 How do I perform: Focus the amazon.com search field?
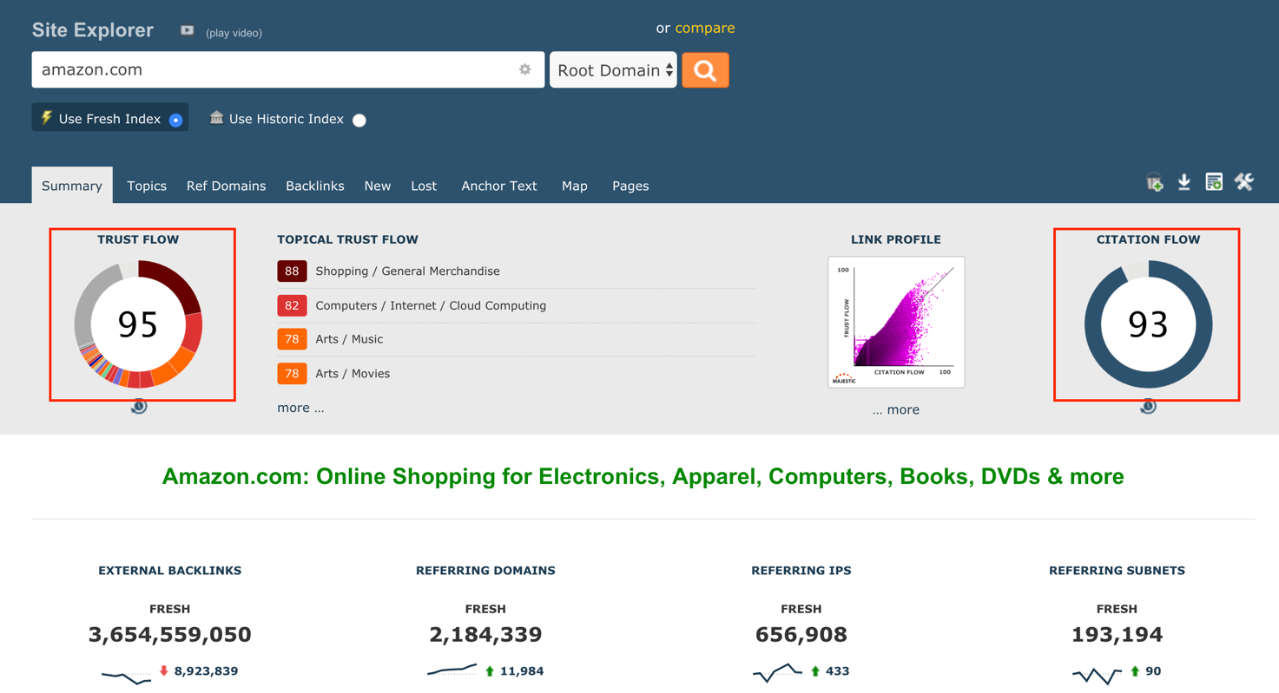pyautogui.click(x=288, y=69)
